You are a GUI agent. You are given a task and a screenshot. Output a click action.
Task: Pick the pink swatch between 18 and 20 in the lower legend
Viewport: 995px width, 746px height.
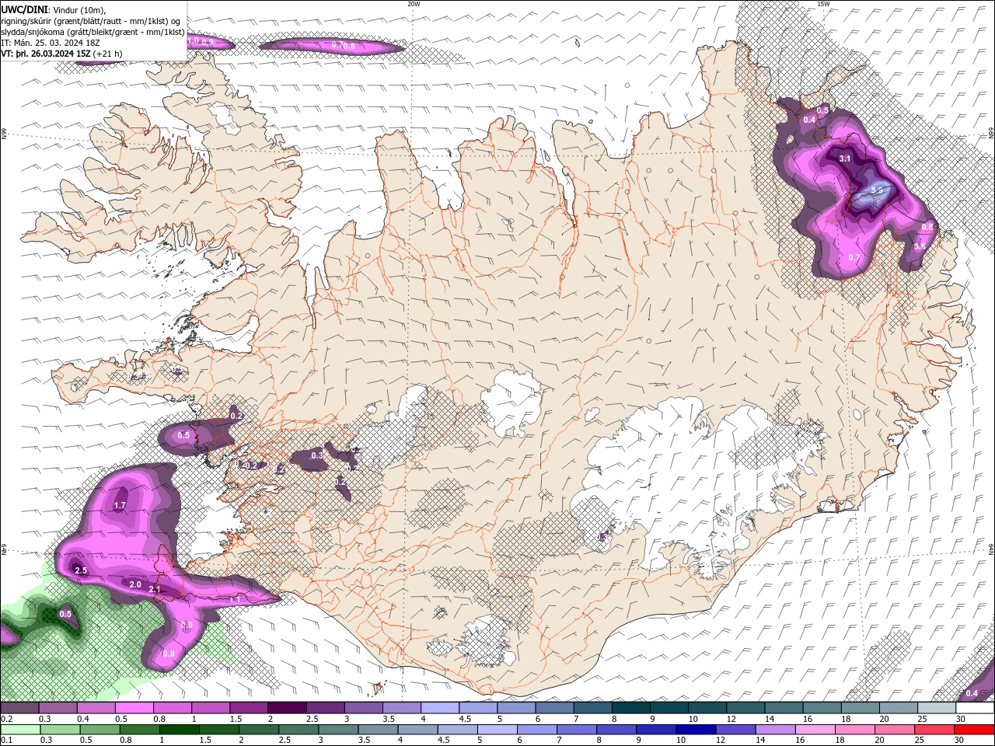click(x=855, y=730)
